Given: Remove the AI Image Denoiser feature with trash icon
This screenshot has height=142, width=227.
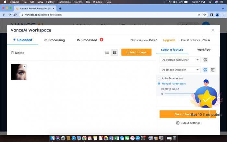Looking at the screenshot, I should click(213, 70).
